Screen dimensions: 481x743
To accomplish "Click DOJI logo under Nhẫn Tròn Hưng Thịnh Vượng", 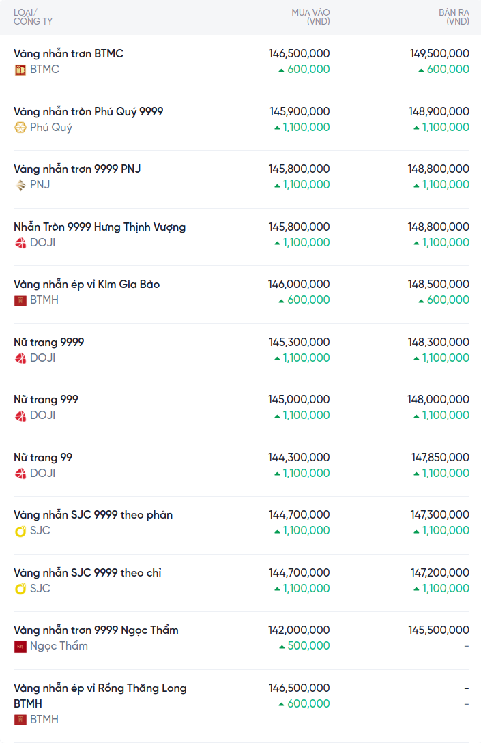I will [20, 243].
